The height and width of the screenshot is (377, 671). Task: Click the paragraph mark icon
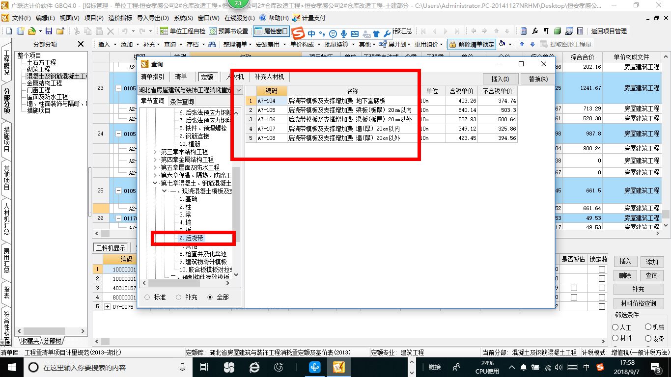[546, 31]
